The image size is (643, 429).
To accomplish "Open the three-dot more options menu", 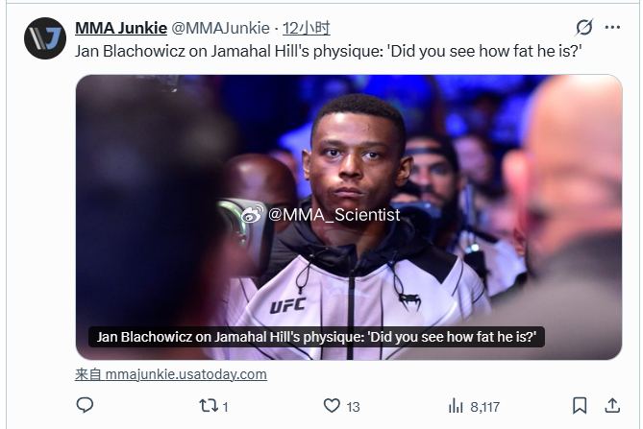I will click(x=612, y=28).
